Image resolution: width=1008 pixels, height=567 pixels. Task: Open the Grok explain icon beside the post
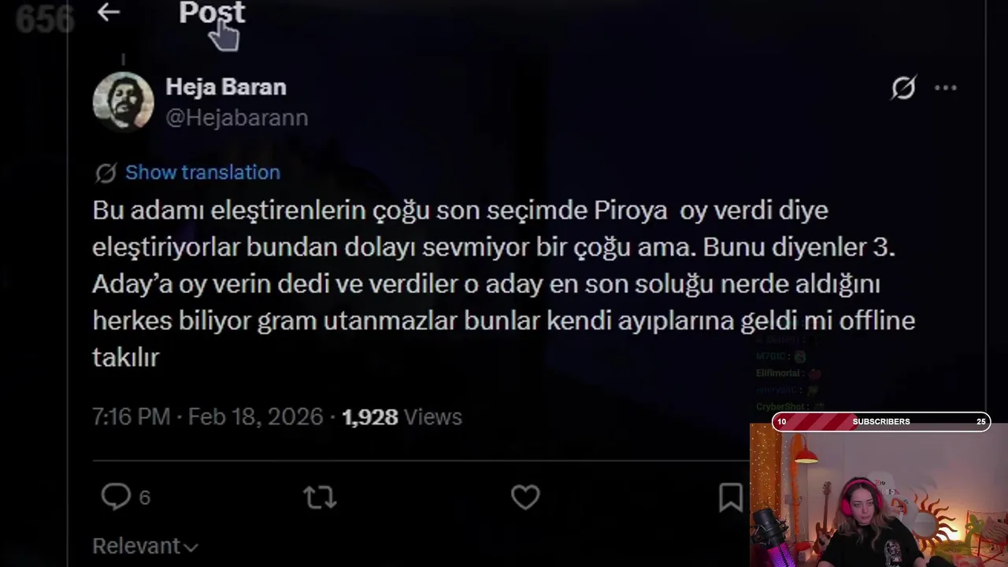[x=903, y=87]
